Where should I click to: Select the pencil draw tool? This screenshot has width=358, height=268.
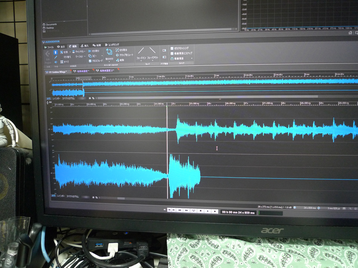56,57
